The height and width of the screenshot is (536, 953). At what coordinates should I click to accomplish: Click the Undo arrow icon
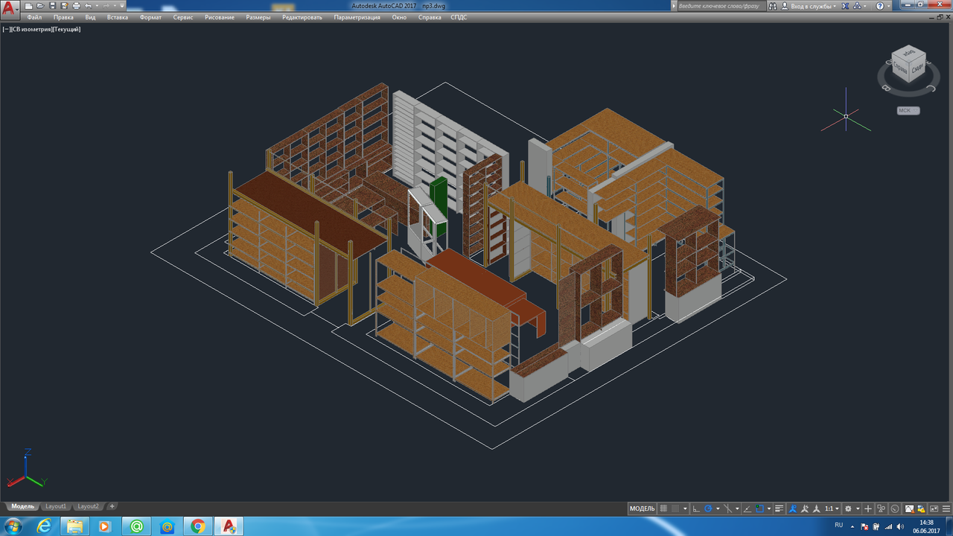88,6
